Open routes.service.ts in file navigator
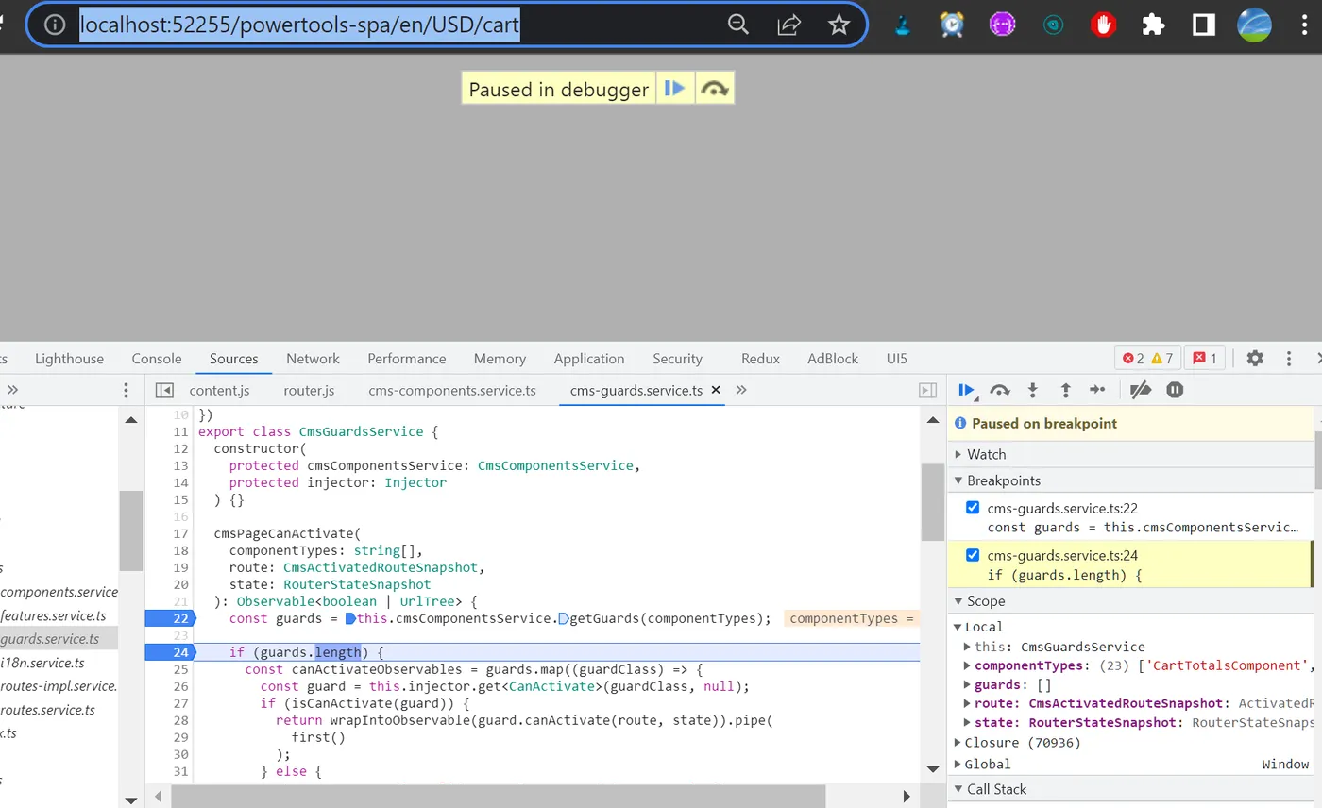Viewport: 1322px width, 808px height. (x=48, y=710)
